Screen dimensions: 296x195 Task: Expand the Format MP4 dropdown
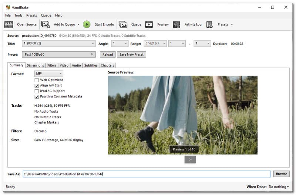point(49,74)
